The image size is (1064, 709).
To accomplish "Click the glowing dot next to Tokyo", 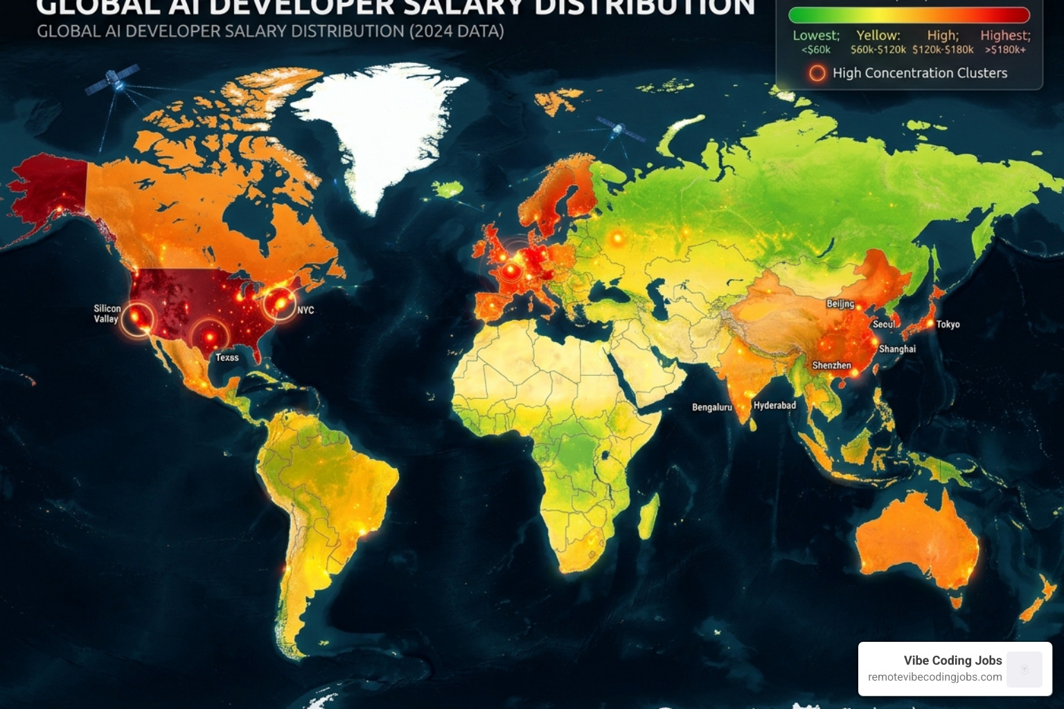I will pos(929,323).
